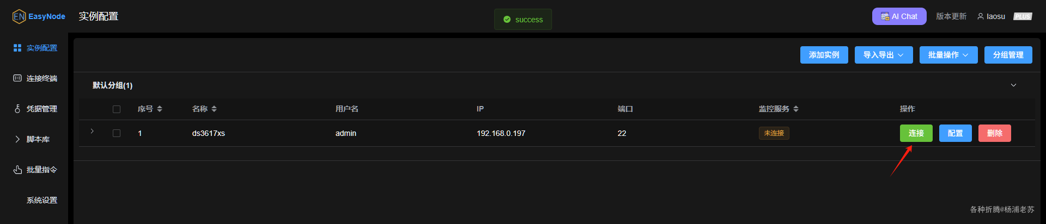This screenshot has width=1046, height=224.
Task: Open the 批量操作 dropdown menu
Action: (948, 55)
